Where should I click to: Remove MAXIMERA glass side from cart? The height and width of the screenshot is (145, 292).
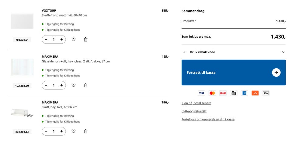(85, 85)
